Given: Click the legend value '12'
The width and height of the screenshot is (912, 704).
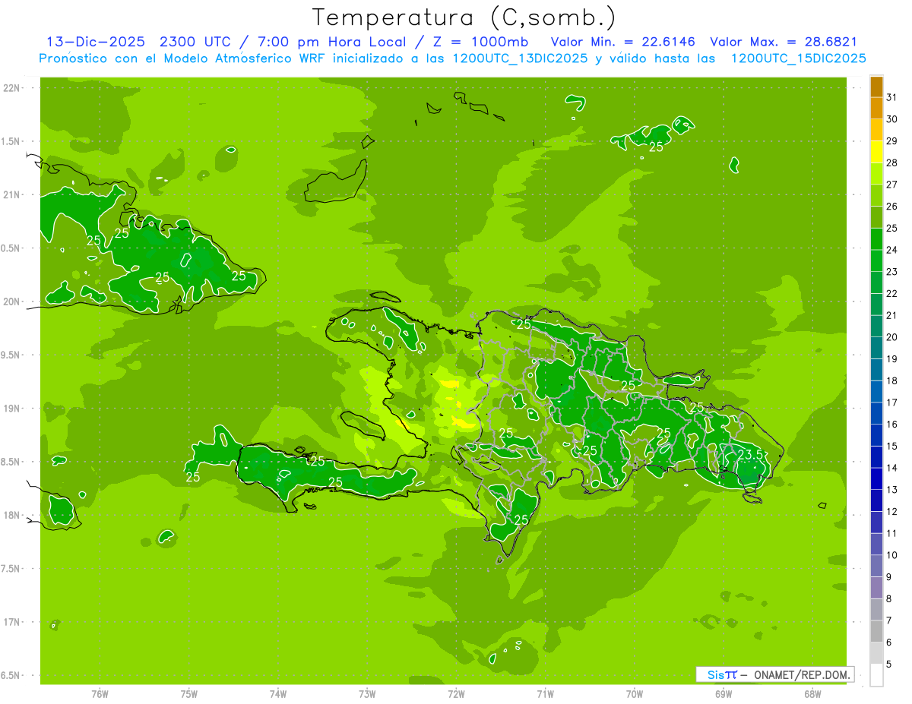Looking at the screenshot, I should pyautogui.click(x=891, y=512).
